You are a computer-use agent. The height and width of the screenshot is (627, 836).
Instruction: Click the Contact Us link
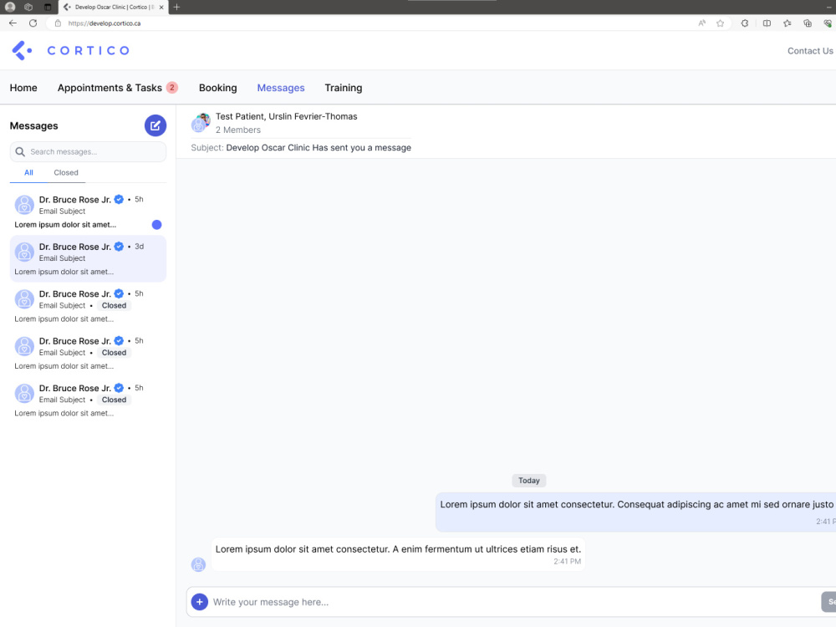(x=810, y=51)
